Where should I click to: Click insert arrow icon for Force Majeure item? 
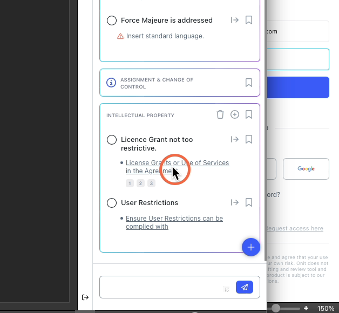point(235,20)
